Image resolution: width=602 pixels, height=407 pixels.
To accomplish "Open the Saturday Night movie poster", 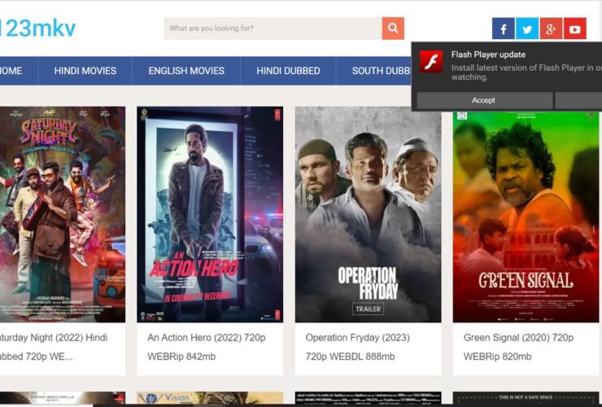I will pyautogui.click(x=62, y=214).
